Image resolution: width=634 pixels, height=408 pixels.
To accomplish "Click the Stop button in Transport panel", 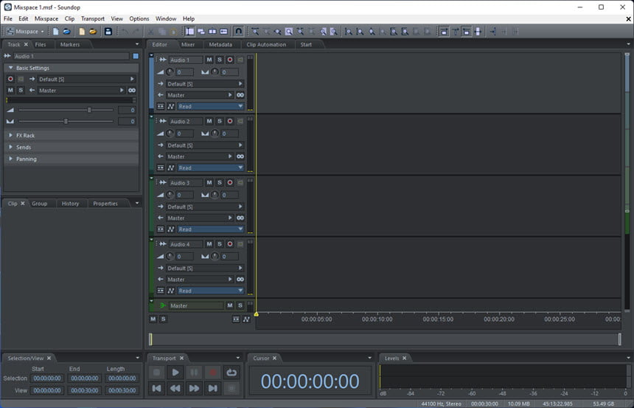I will pos(157,373).
